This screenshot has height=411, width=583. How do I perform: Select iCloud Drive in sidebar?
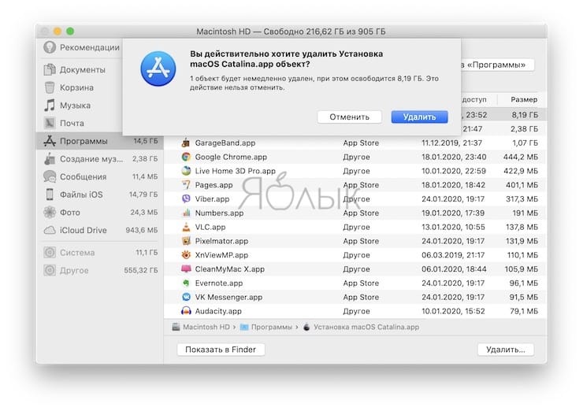point(99,231)
